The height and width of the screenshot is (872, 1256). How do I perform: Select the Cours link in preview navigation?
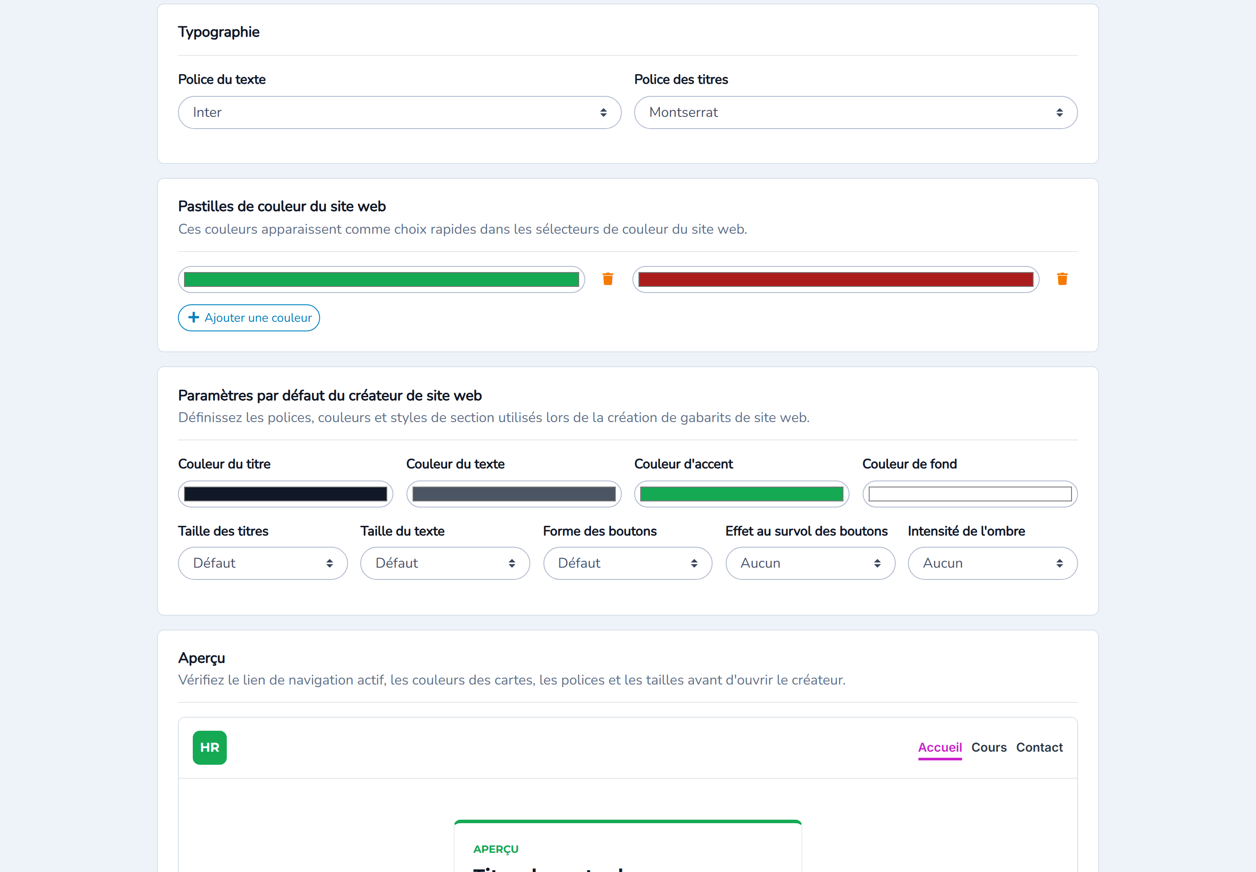[x=989, y=747]
